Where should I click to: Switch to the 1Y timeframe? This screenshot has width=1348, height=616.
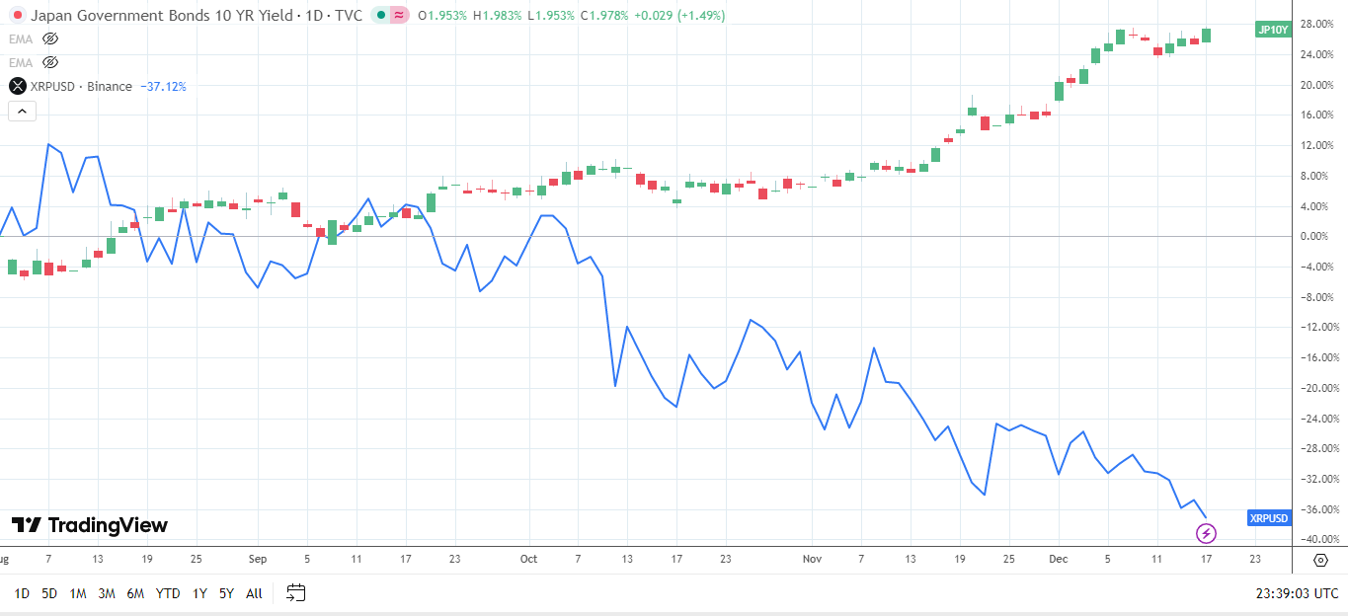point(199,594)
